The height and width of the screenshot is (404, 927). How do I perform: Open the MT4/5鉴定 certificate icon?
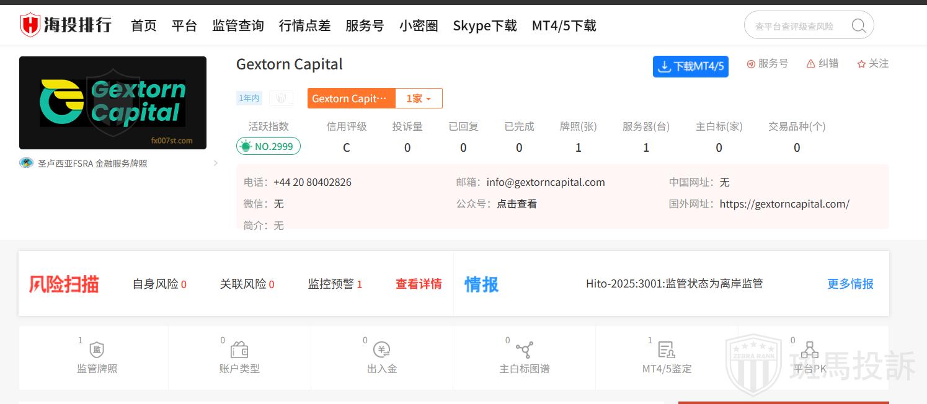tap(667, 349)
